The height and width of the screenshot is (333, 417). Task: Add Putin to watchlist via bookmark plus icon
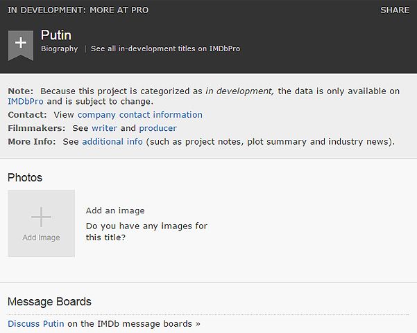click(21, 46)
